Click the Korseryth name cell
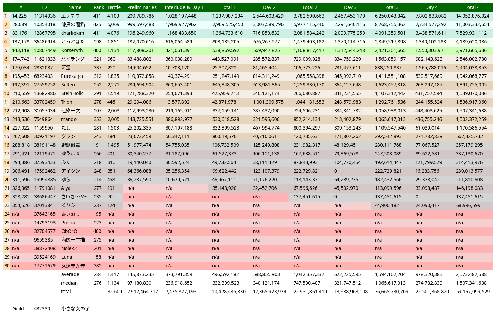The width and height of the screenshot is (496, 317). click(x=72, y=50)
